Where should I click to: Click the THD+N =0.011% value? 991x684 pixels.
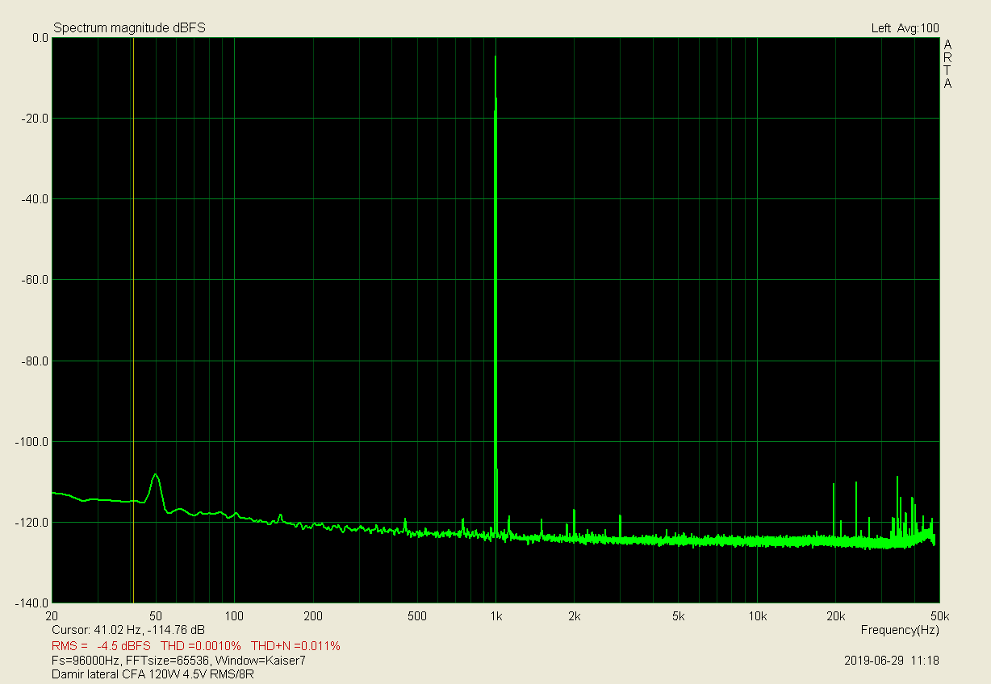[295, 646]
